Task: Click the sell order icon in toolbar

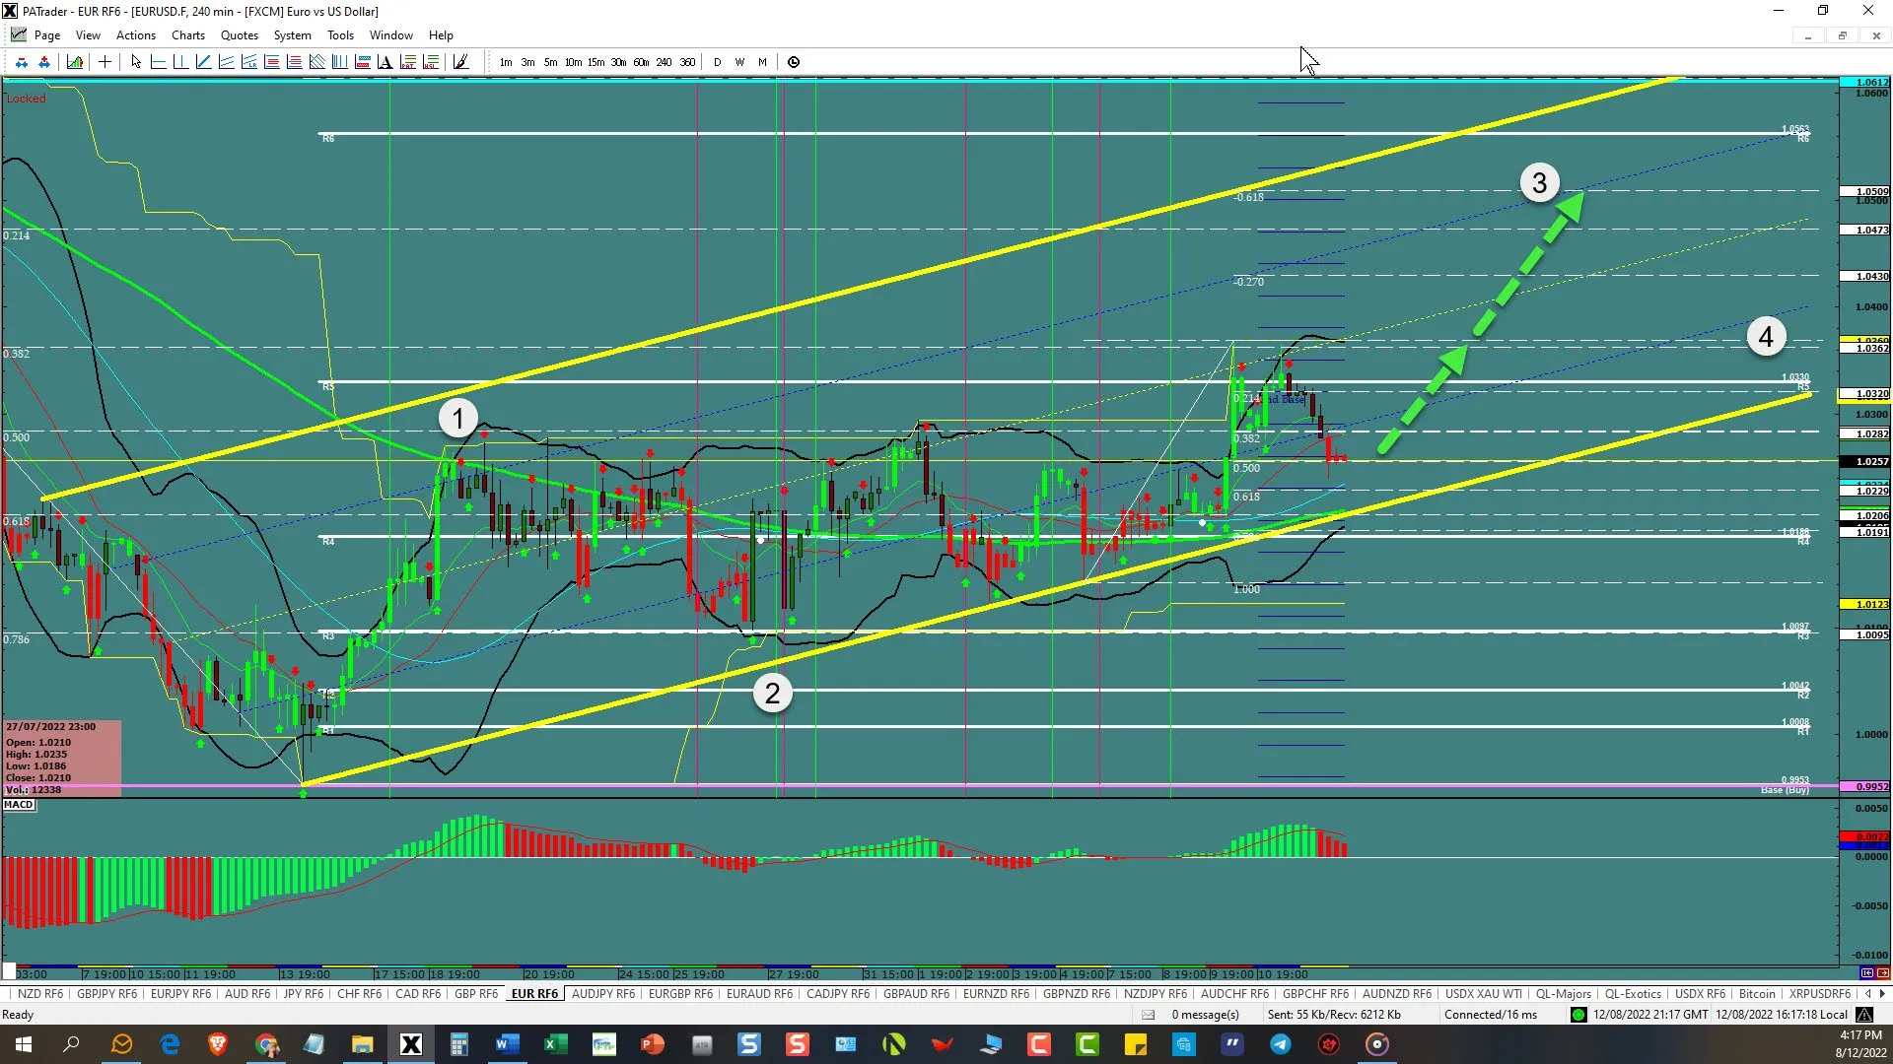Action: (21, 62)
